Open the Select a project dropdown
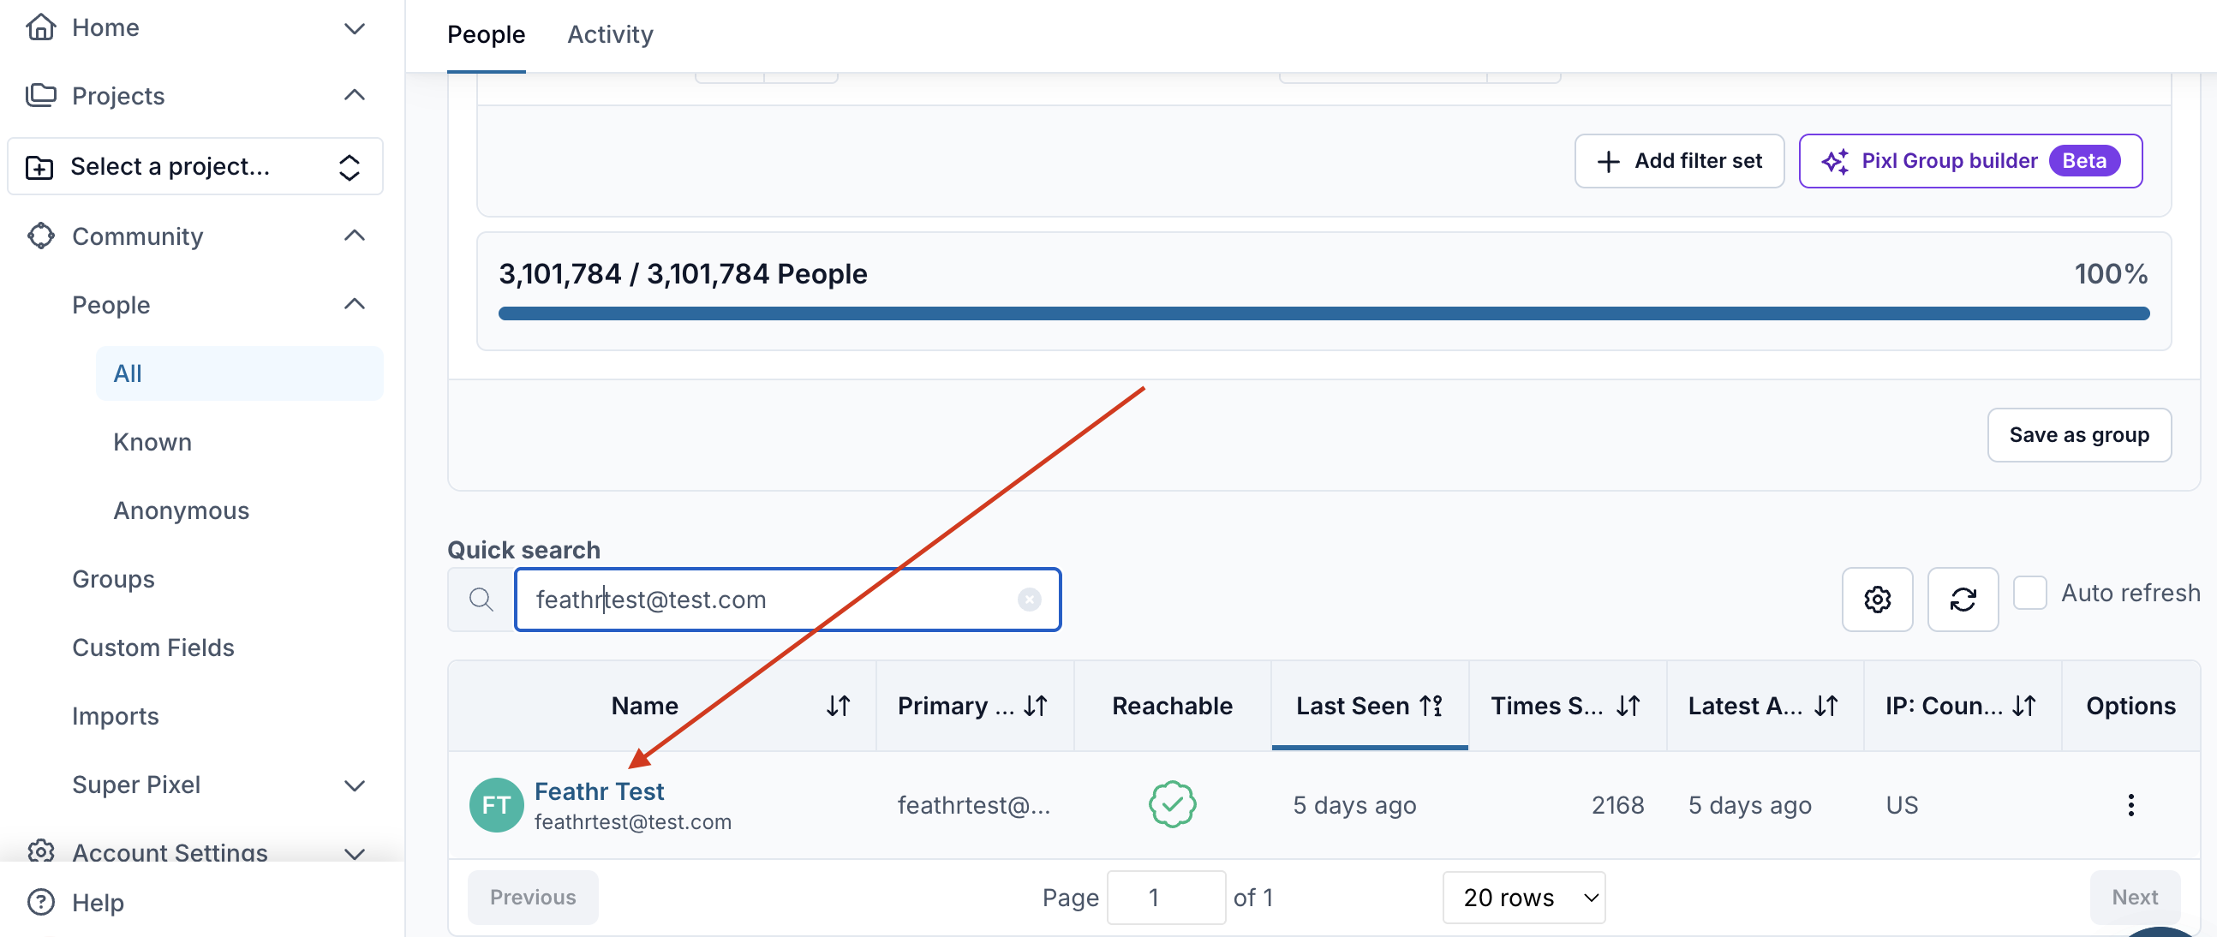This screenshot has width=2217, height=937. (195, 166)
